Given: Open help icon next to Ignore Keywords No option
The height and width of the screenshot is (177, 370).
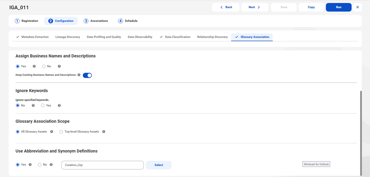Looking at the screenshot, I should coord(33,105).
